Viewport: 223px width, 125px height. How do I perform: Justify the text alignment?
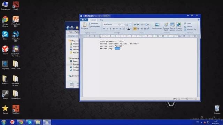145,28
